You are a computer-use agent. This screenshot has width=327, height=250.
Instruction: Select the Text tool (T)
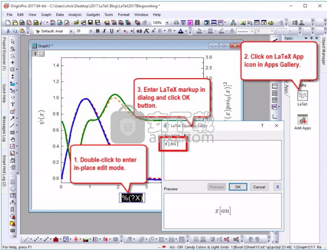point(13,104)
